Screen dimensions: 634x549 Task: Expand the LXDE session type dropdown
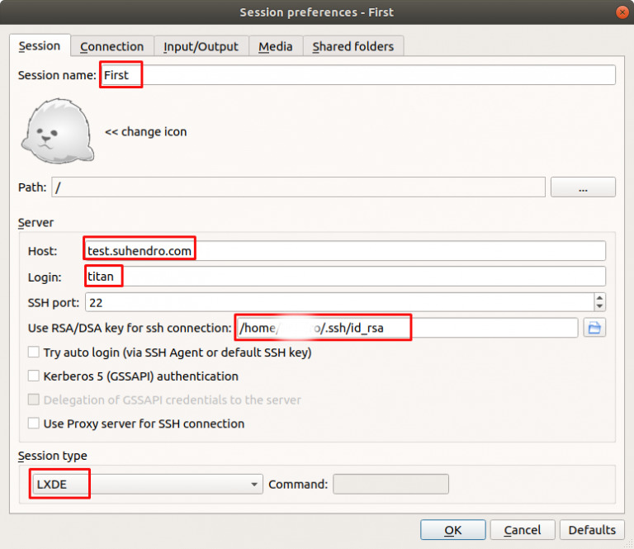(254, 485)
